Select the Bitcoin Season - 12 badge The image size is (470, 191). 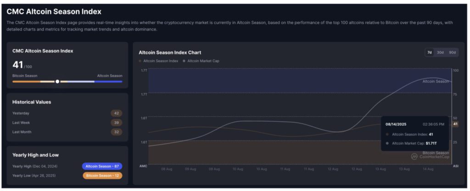click(x=102, y=175)
